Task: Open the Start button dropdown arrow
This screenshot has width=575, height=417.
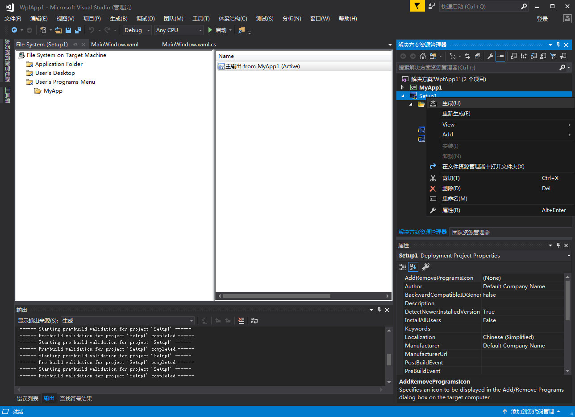Action: [x=230, y=30]
